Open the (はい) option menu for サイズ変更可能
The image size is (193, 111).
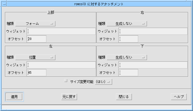pyautogui.click(x=103, y=82)
